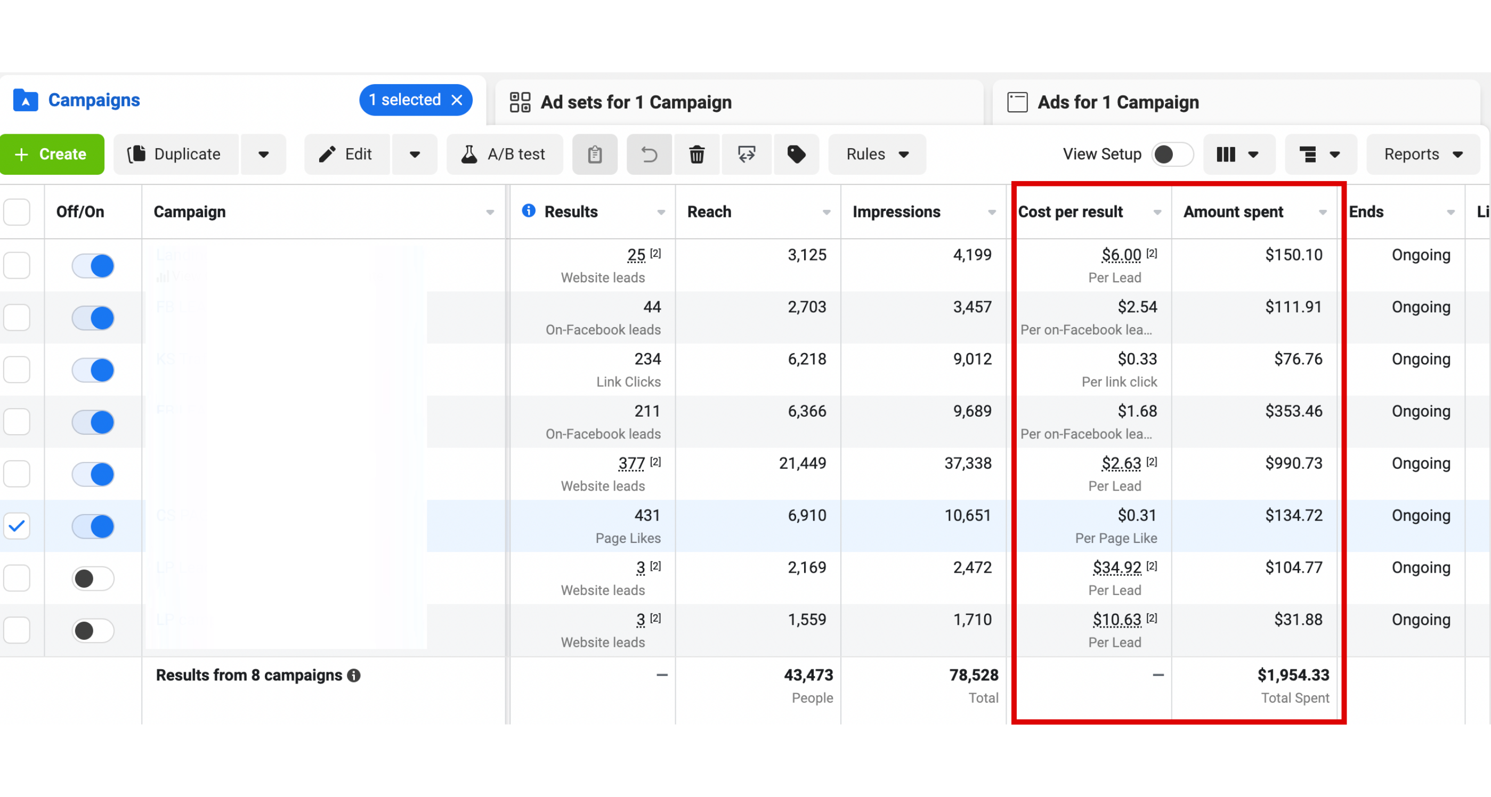Clear the 1 selected filter chip
This screenshot has width=1491, height=797.
[457, 100]
